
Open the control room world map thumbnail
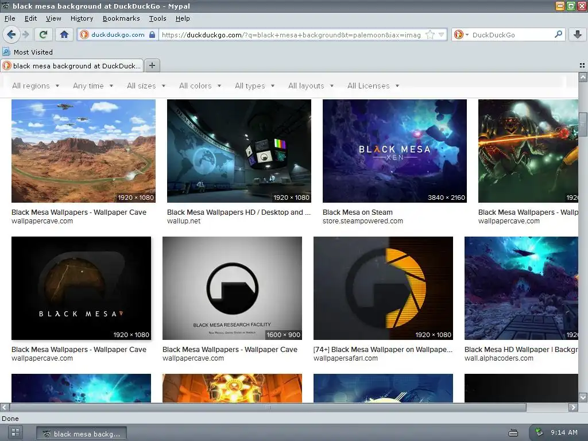[239, 151]
